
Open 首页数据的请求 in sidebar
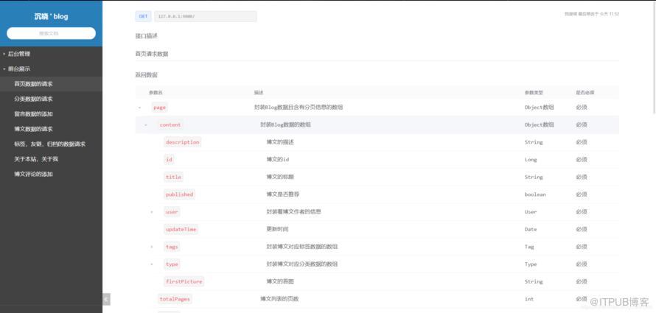pyautogui.click(x=51, y=84)
